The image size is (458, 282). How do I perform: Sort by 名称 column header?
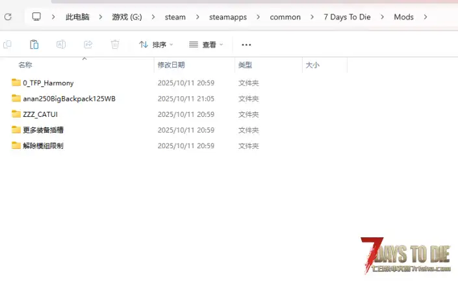click(x=25, y=65)
